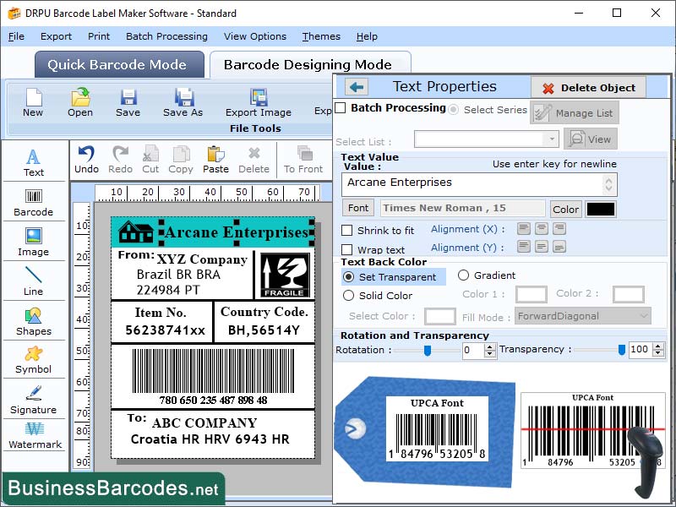
Task: Undo the last action
Action: 87,160
